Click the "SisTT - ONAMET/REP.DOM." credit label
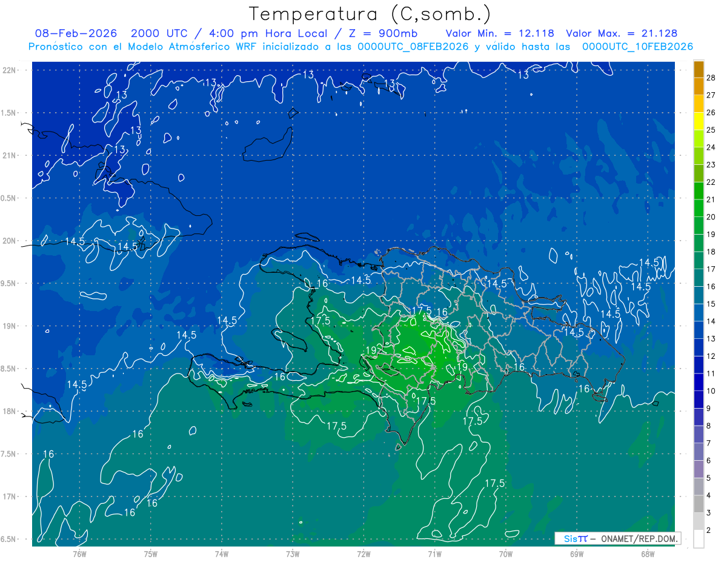 [x=617, y=538]
